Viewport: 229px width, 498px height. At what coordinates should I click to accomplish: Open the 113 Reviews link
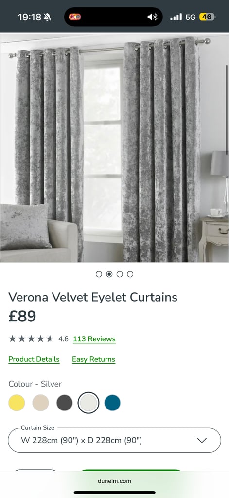(94, 339)
